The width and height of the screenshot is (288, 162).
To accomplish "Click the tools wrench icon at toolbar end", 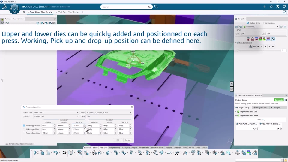I will click(255, 152).
